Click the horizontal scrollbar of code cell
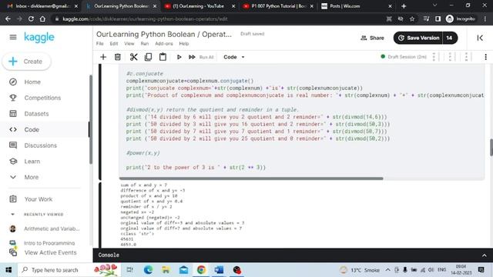 [251, 179]
